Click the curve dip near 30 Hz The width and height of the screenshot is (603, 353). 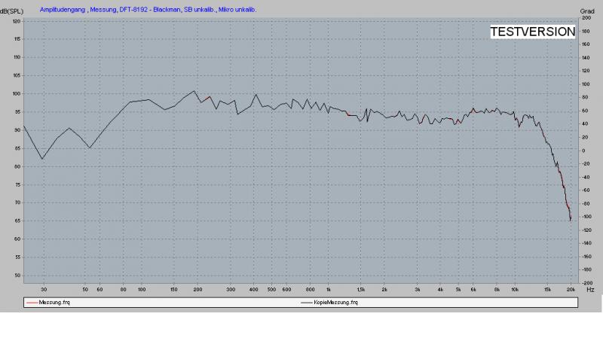tap(42, 159)
